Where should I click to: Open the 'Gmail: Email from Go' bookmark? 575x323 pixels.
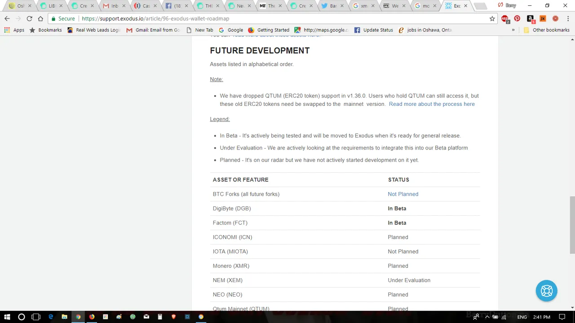(153, 30)
